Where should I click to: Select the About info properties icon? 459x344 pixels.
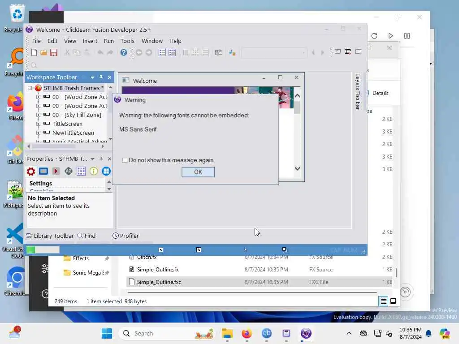pyautogui.click(x=93, y=171)
